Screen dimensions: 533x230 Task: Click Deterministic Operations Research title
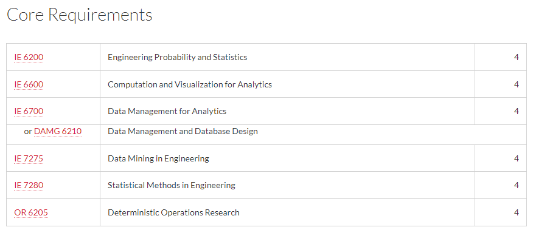tap(173, 212)
